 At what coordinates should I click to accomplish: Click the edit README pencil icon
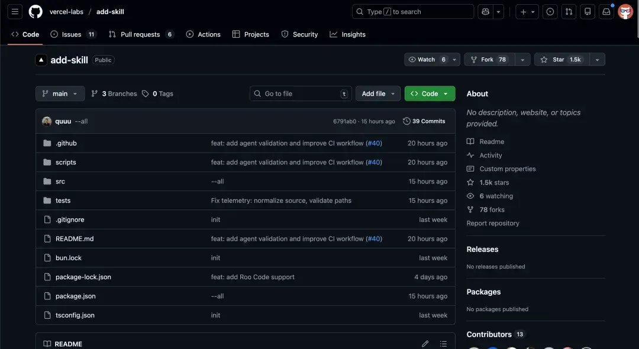click(x=425, y=344)
